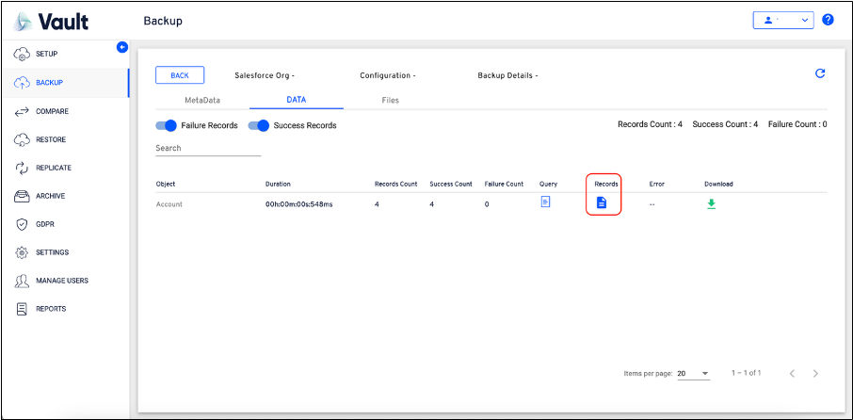Click the BACK button

coord(179,75)
